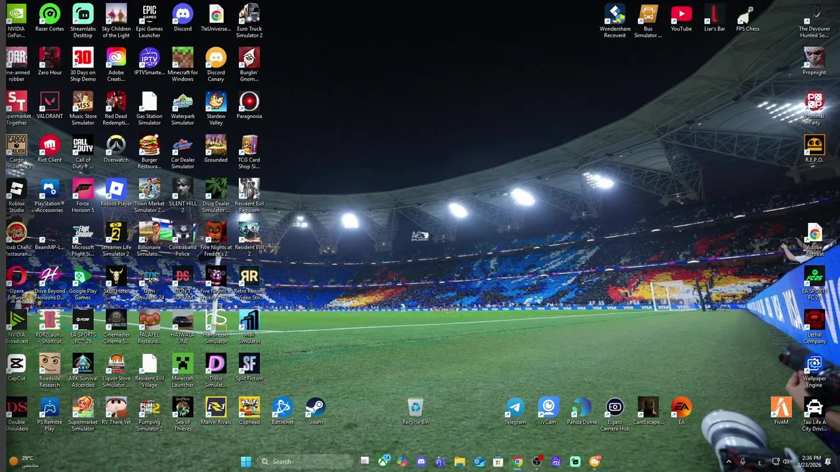This screenshot has width=840, height=472.
Task: Select the EA SPORTS FC 25 icon
Action: click(x=814, y=283)
